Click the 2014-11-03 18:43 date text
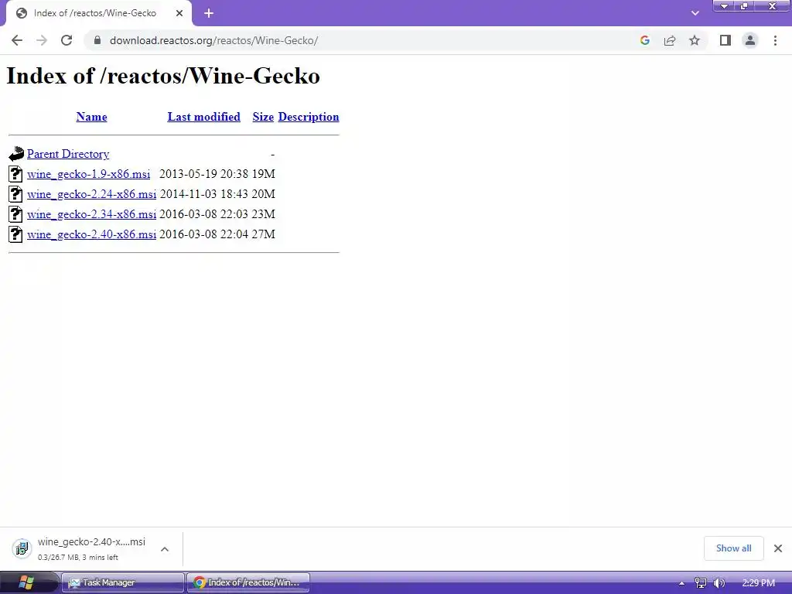Screen dimensions: 792x594 204,194
